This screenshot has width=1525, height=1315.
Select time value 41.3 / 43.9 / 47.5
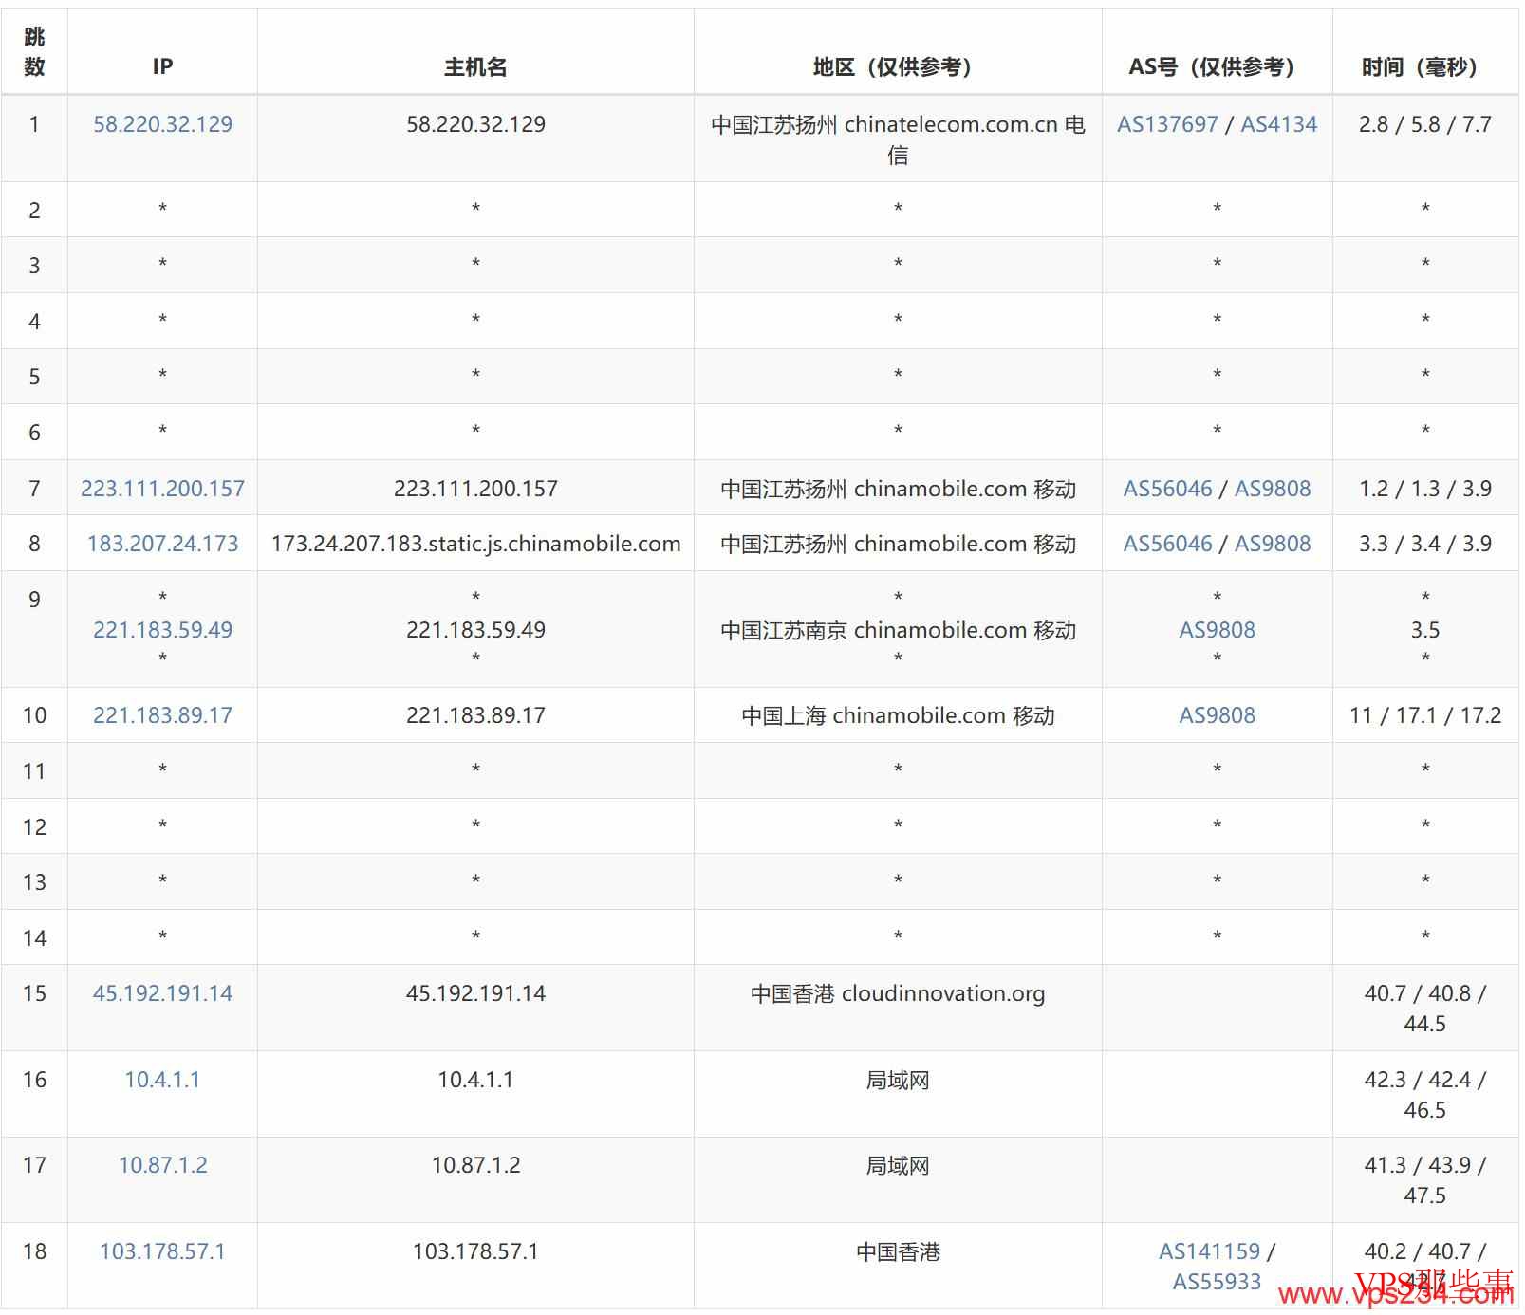point(1425,1180)
